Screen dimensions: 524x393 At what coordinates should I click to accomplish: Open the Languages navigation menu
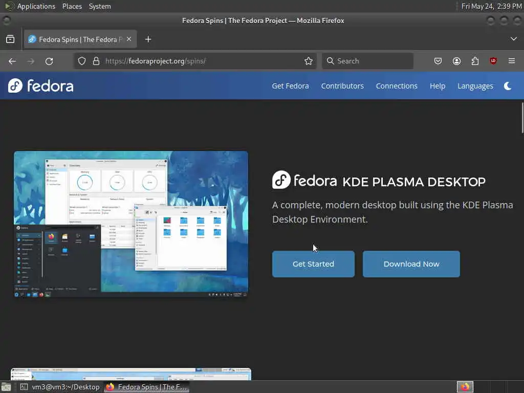tap(475, 86)
